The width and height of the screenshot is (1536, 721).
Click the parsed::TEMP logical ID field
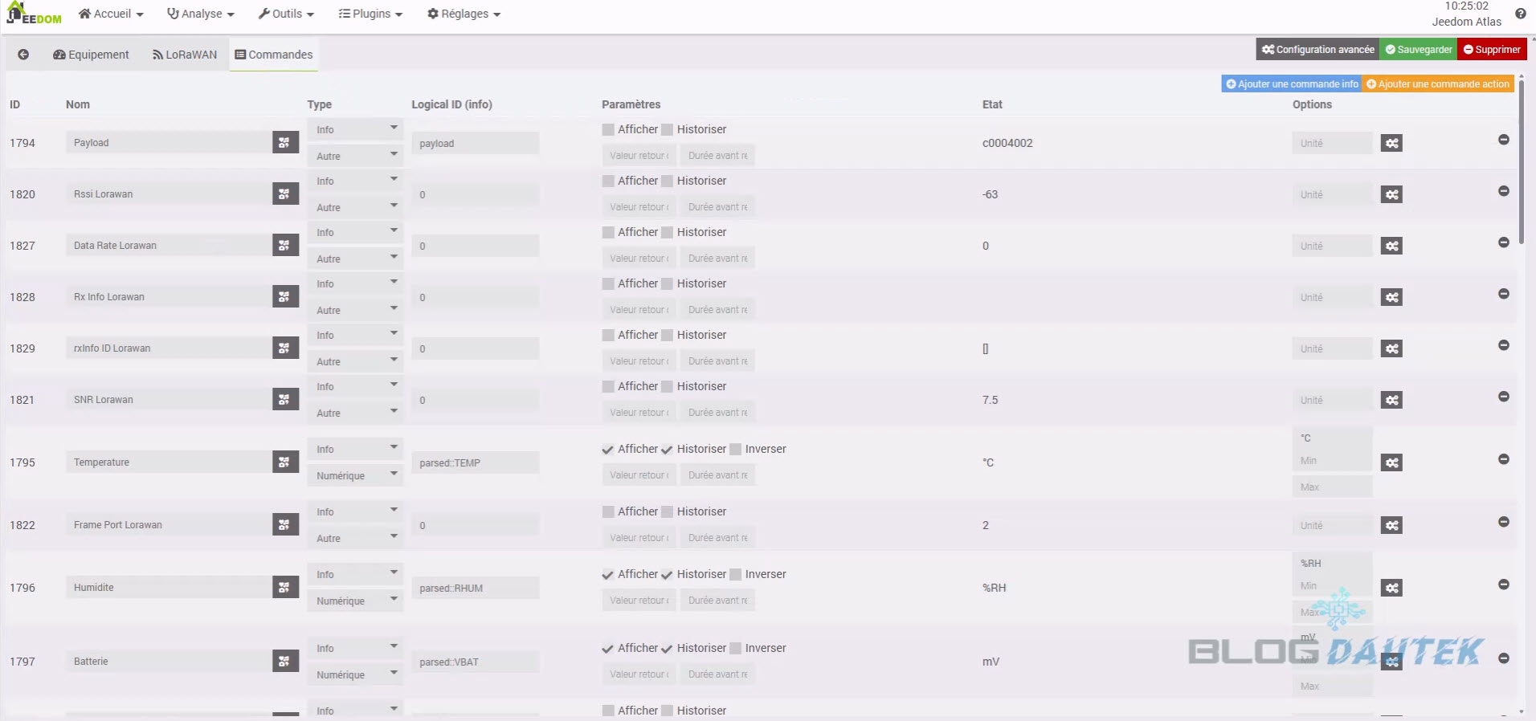[x=474, y=463]
